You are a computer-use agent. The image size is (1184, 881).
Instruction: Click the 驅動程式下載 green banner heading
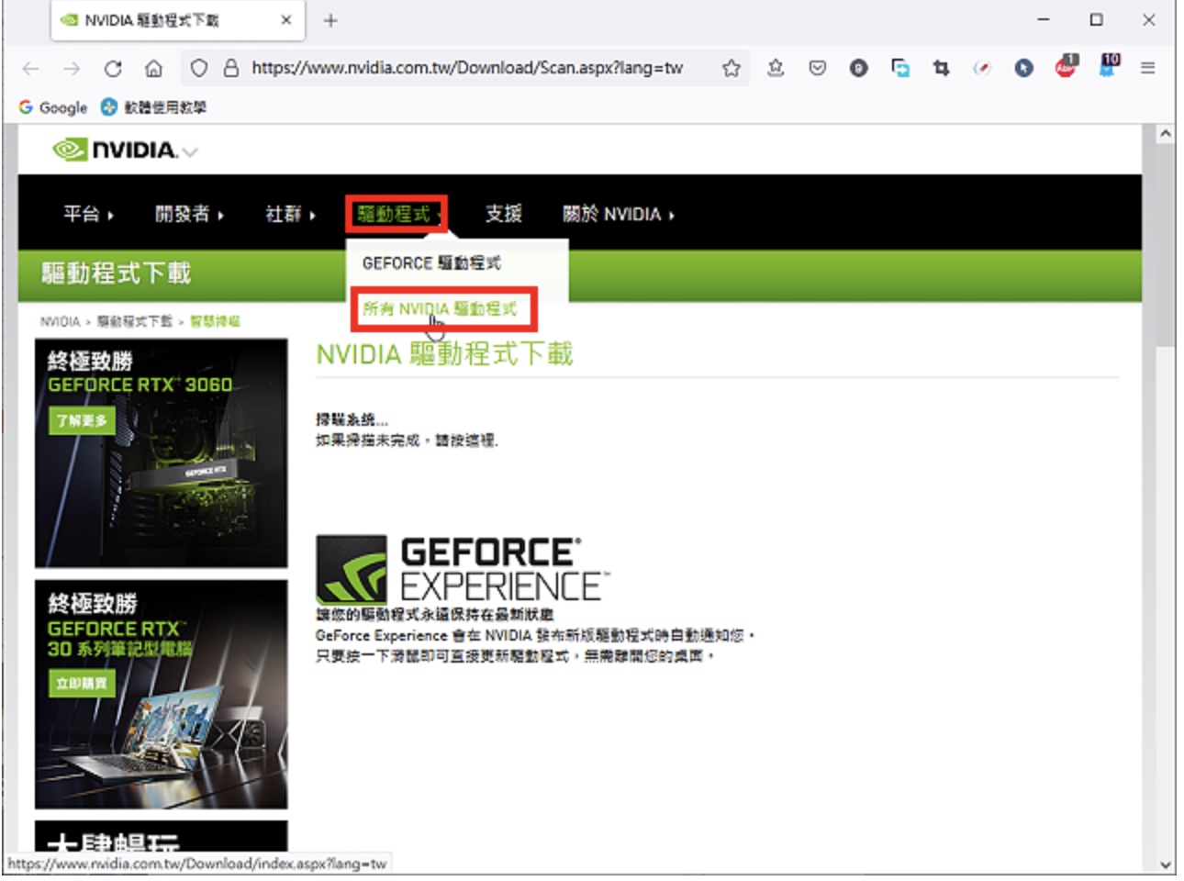point(116,273)
